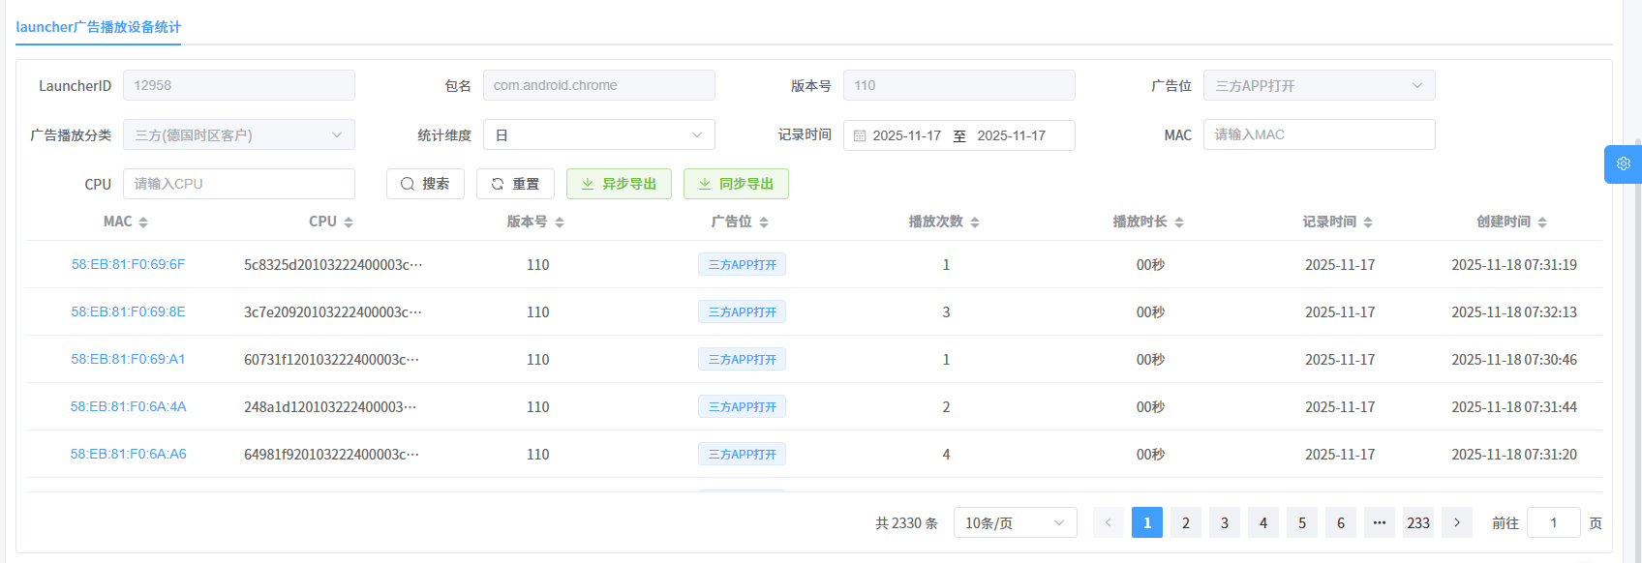1642x563 pixels.
Task: Click the 异步导出 button
Action: click(619, 184)
